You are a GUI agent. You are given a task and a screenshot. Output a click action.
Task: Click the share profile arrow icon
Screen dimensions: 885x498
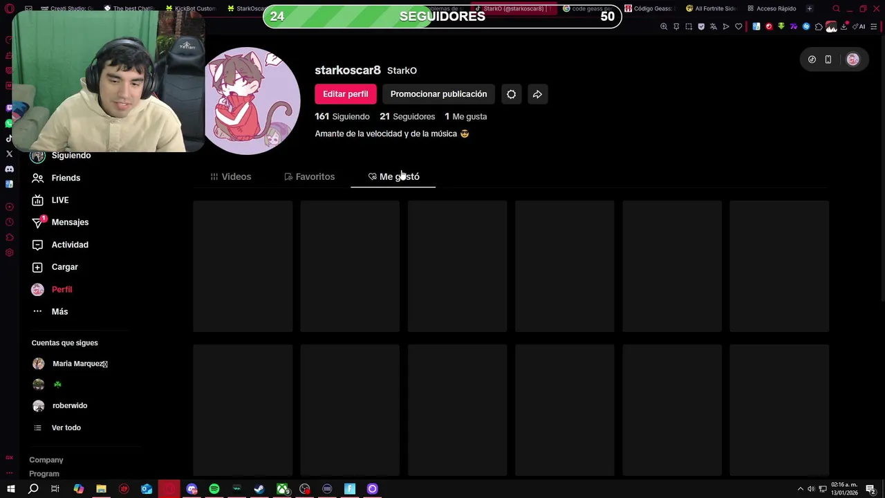click(537, 94)
